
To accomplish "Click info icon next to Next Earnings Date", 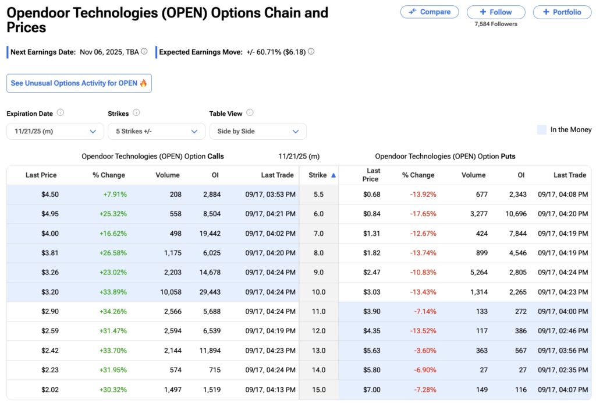I will 144,52.
